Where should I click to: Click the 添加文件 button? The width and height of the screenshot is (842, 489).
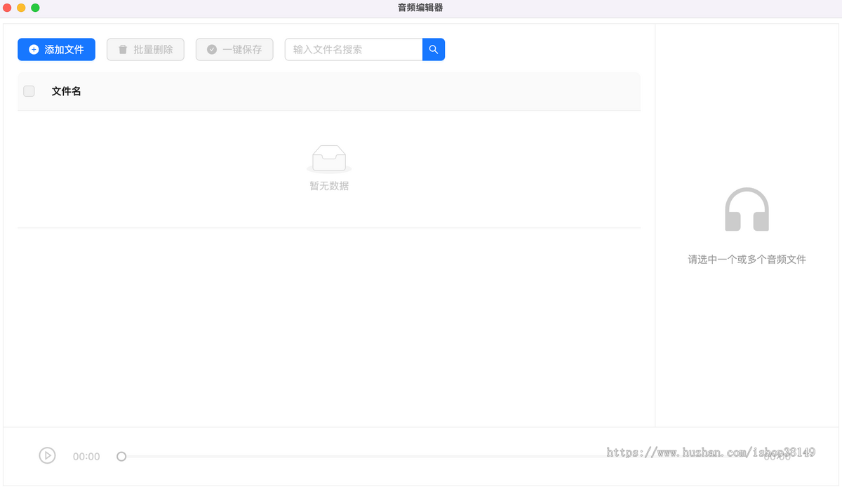56,50
